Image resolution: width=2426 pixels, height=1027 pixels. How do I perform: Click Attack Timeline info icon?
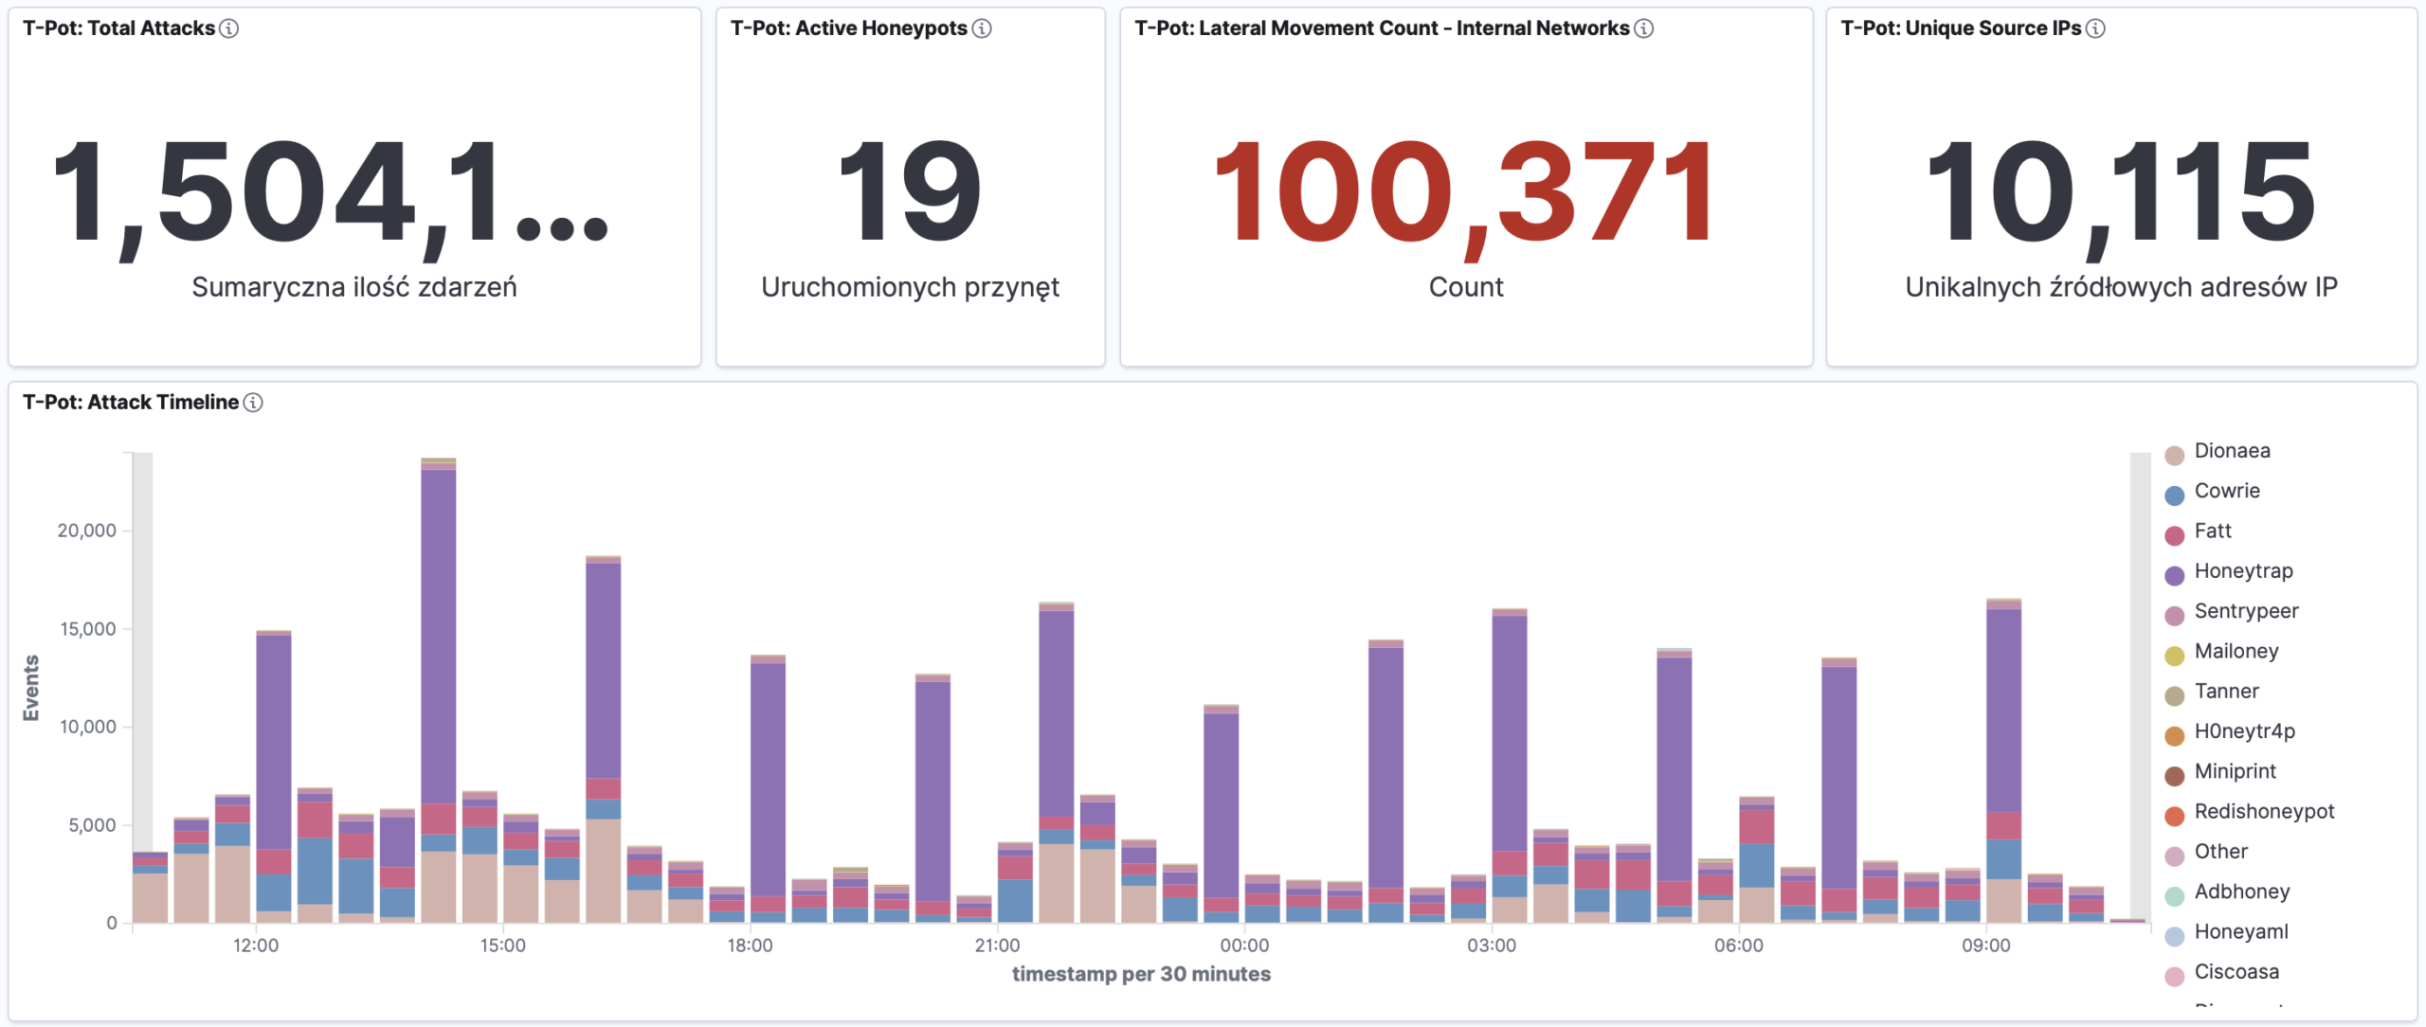tap(253, 403)
